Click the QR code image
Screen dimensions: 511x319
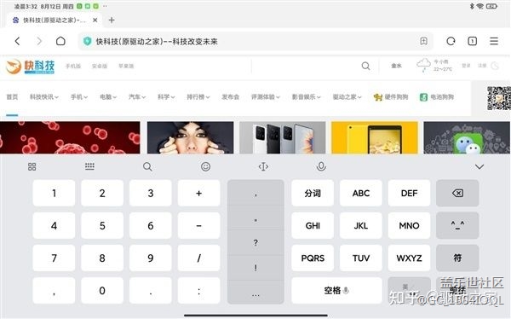point(499,98)
